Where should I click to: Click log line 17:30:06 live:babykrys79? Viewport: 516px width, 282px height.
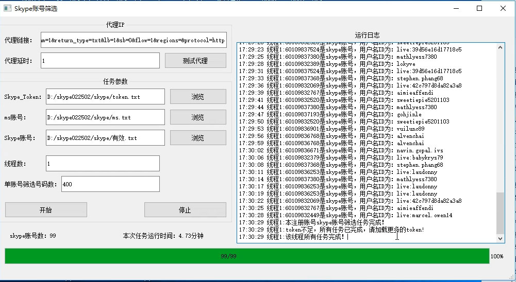(341, 157)
